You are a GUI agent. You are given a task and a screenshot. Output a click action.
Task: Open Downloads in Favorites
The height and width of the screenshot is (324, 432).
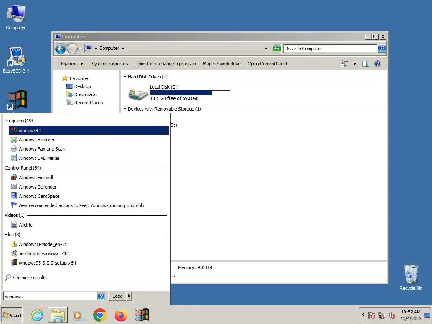point(81,94)
